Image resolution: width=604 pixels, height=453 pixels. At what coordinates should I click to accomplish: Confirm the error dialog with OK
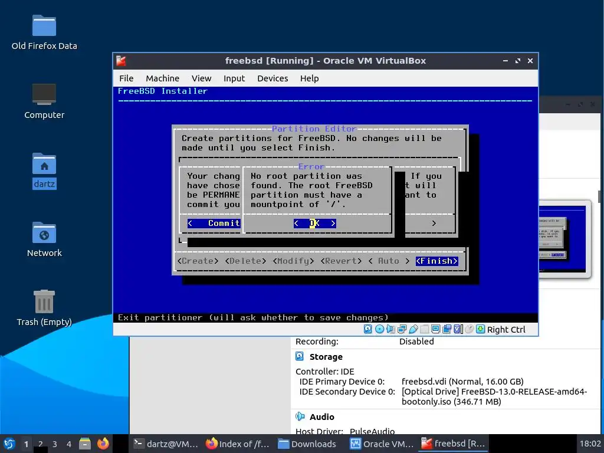click(x=315, y=223)
